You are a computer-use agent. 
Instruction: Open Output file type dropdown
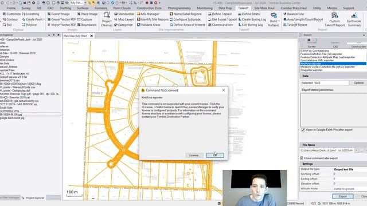350,169
